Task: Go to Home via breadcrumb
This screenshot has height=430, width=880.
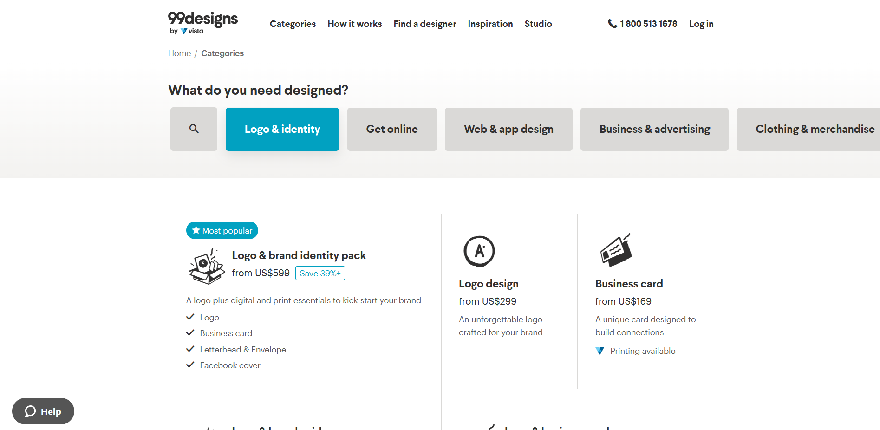Action: coord(179,53)
